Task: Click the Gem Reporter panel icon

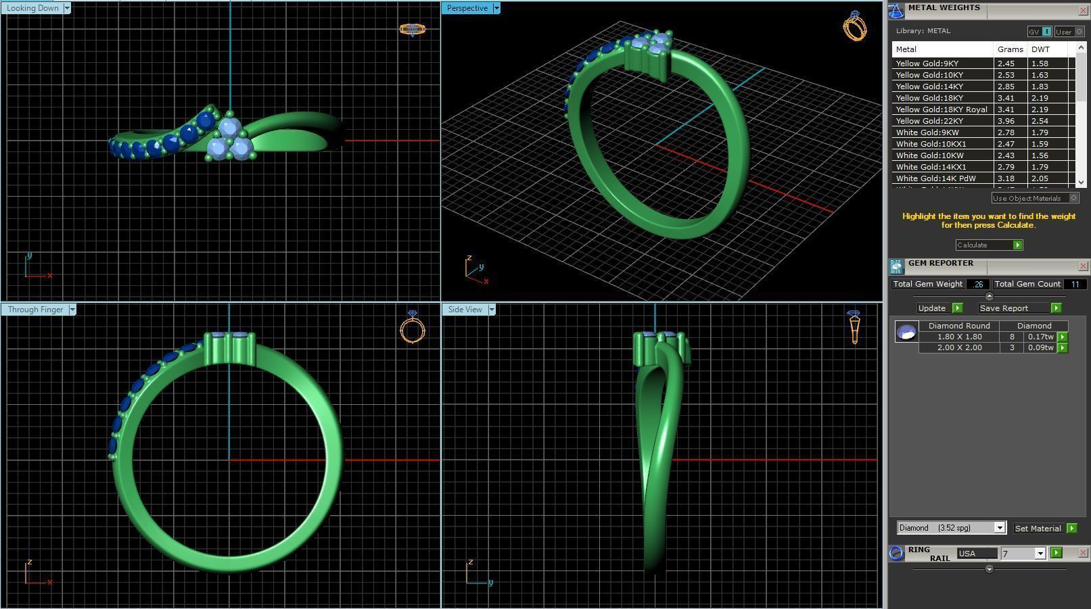Action: (896, 266)
